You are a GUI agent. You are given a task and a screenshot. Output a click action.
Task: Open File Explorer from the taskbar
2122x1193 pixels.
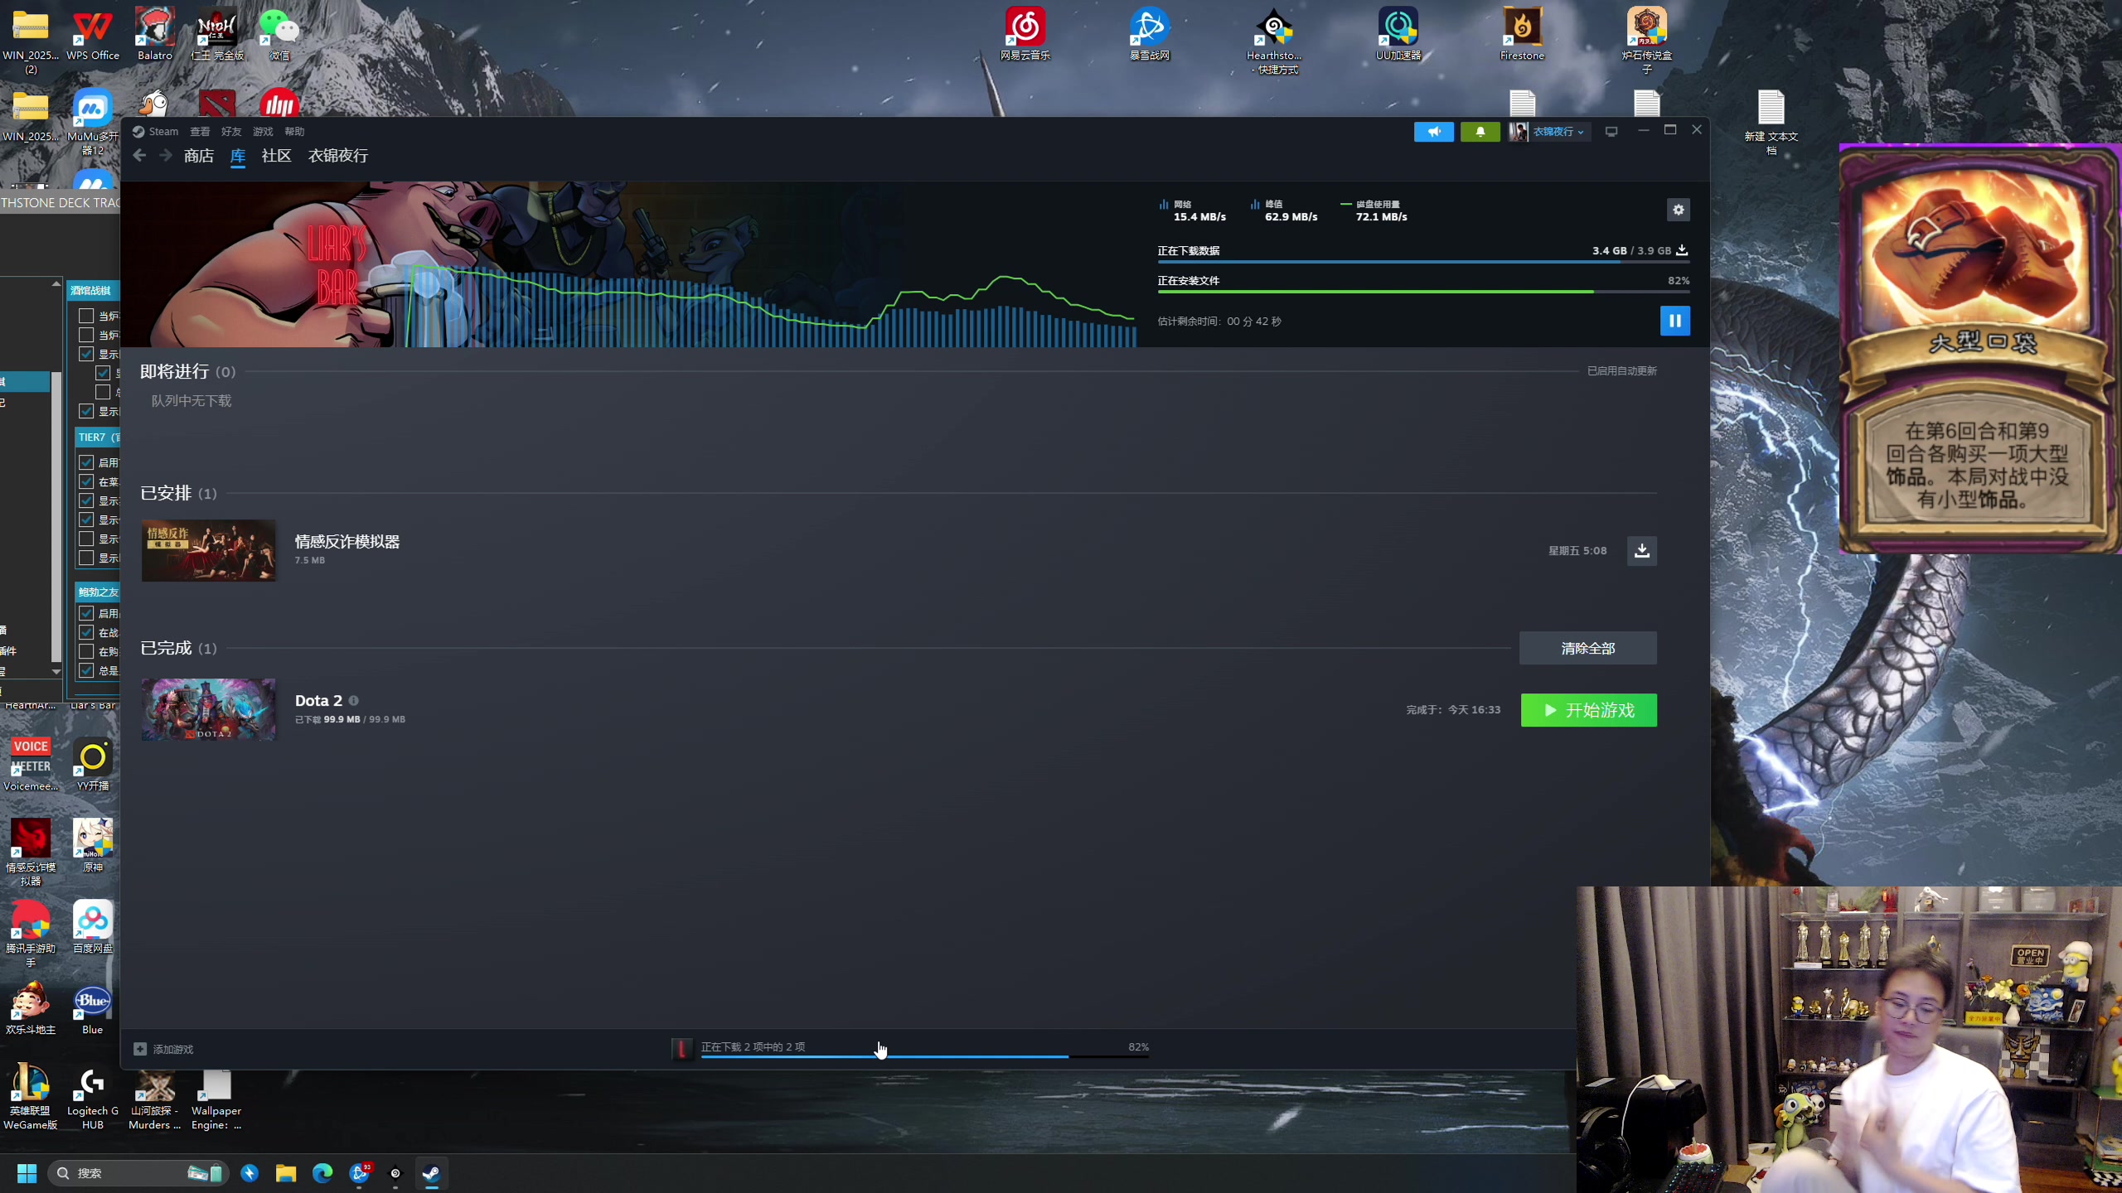coord(286,1173)
